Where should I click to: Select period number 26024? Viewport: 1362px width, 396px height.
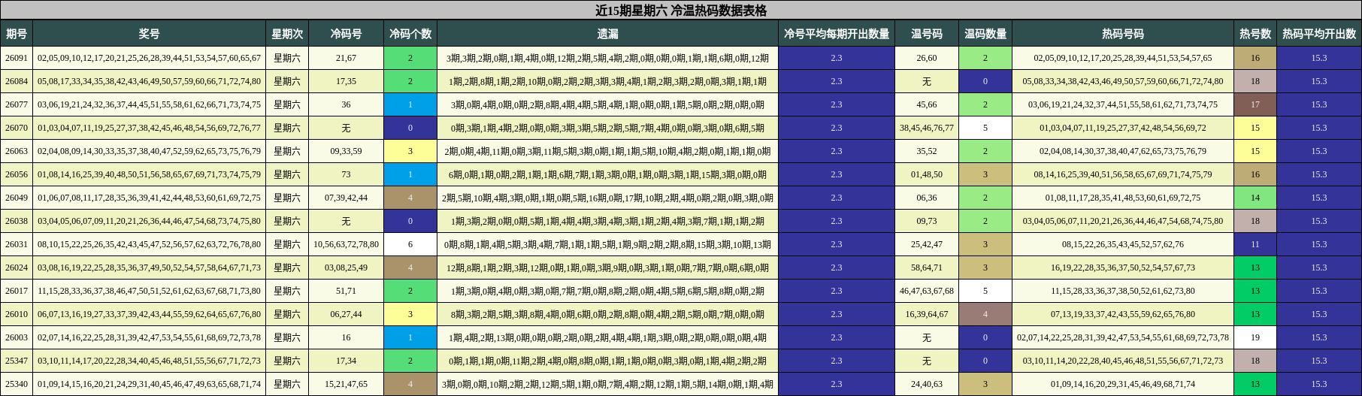pyautogui.click(x=17, y=268)
